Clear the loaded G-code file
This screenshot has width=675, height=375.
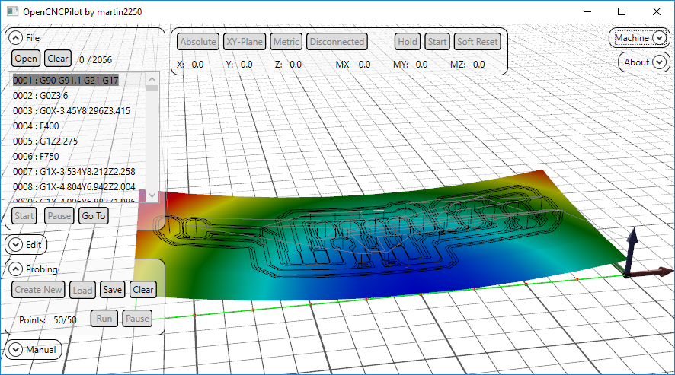57,59
